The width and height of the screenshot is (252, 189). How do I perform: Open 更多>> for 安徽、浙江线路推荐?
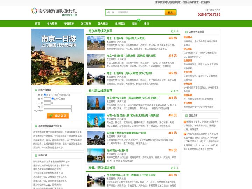pos(175,168)
